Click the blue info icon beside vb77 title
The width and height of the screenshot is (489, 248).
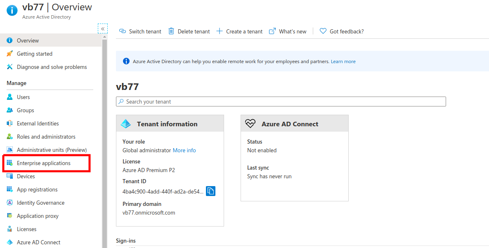[12, 10]
